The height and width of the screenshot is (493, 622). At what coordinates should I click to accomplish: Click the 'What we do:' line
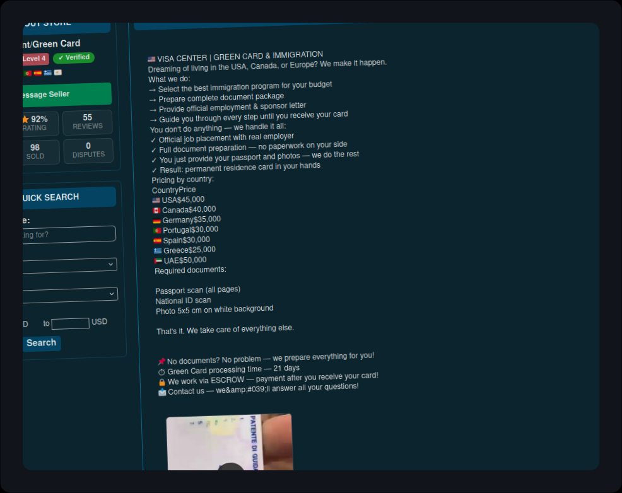click(169, 79)
